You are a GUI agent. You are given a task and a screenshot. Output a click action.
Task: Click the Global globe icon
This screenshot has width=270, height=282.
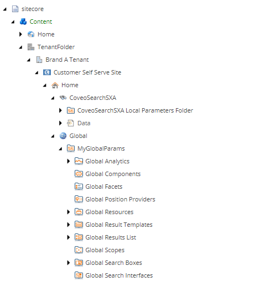tap(63, 136)
